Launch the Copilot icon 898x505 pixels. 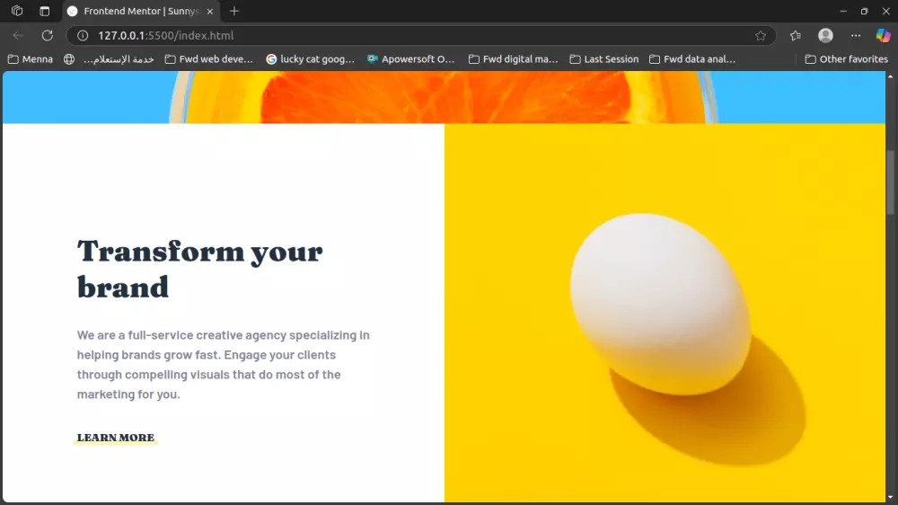tap(883, 36)
